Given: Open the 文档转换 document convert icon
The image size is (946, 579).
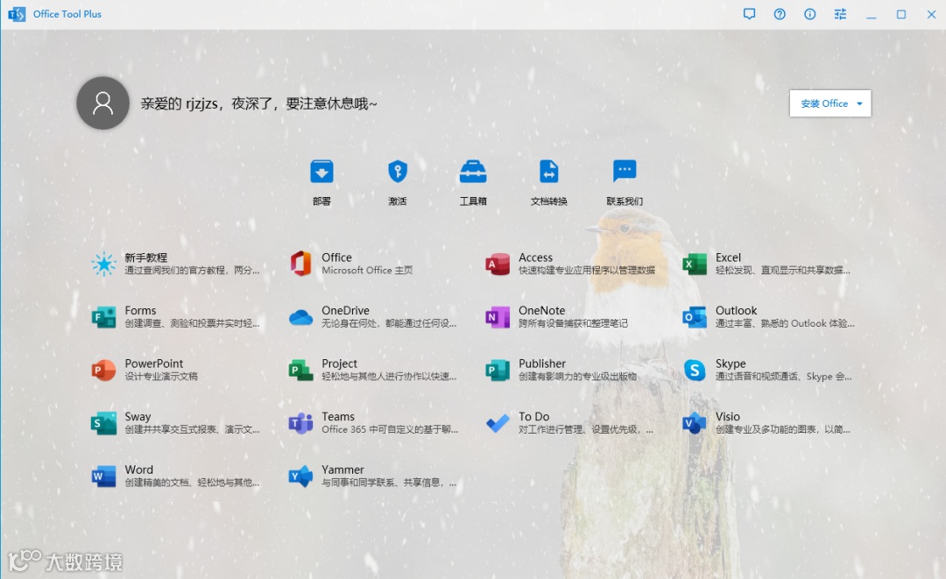Looking at the screenshot, I should pyautogui.click(x=548, y=172).
